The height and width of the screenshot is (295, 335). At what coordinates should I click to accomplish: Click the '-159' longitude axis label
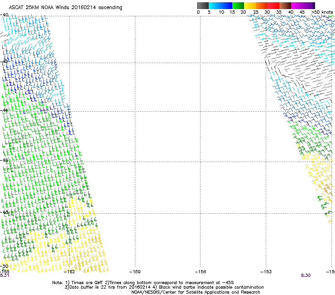click(x=135, y=272)
